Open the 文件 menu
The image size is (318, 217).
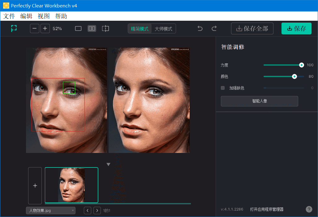pyautogui.click(x=9, y=16)
